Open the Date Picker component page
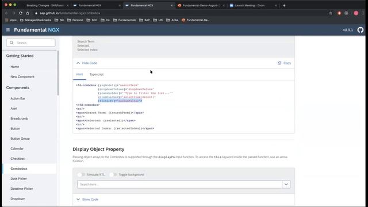This screenshot has width=368, height=207. click(x=18, y=179)
